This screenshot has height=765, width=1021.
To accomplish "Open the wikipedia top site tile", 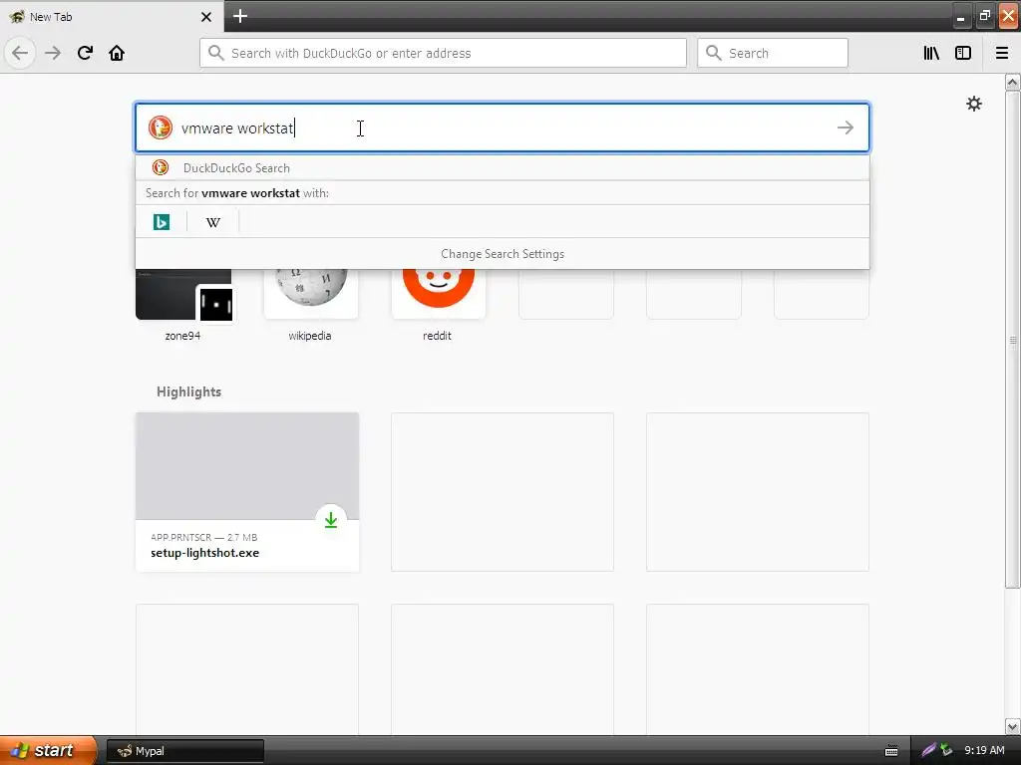I will [311, 295].
